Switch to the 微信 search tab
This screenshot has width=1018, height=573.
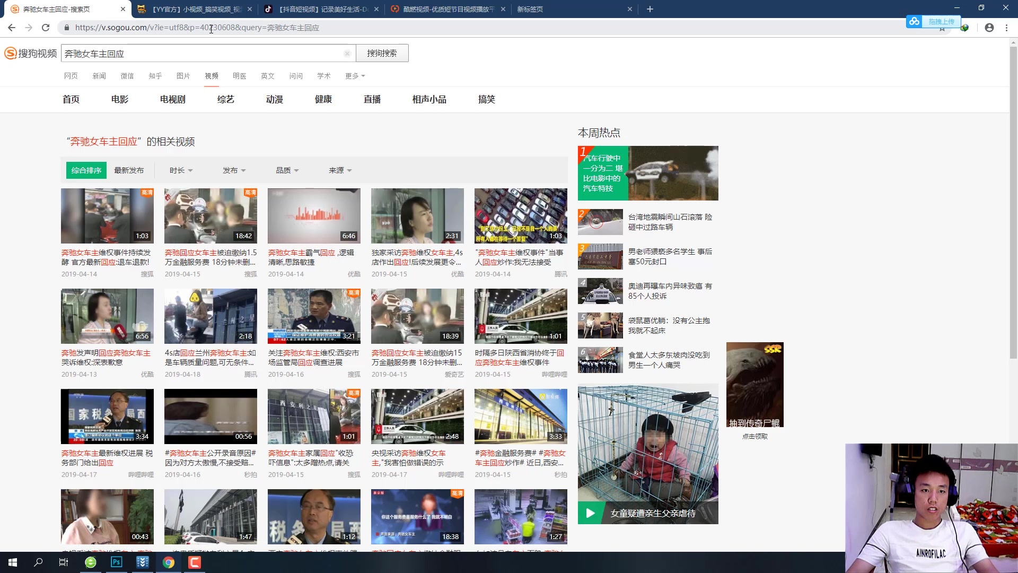click(x=127, y=76)
